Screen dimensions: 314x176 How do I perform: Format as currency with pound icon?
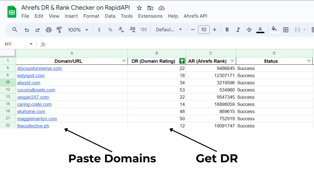(99, 30)
